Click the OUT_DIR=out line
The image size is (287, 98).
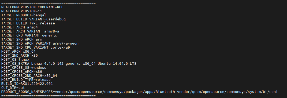tap(13, 88)
